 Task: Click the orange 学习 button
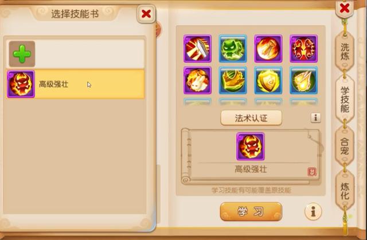251,212
